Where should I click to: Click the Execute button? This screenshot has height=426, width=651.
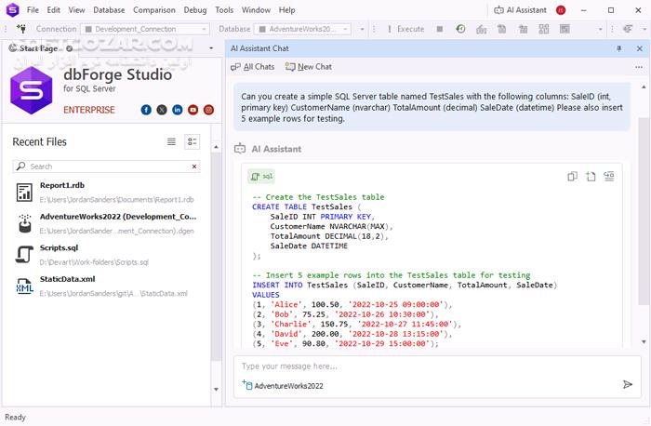[x=405, y=29]
